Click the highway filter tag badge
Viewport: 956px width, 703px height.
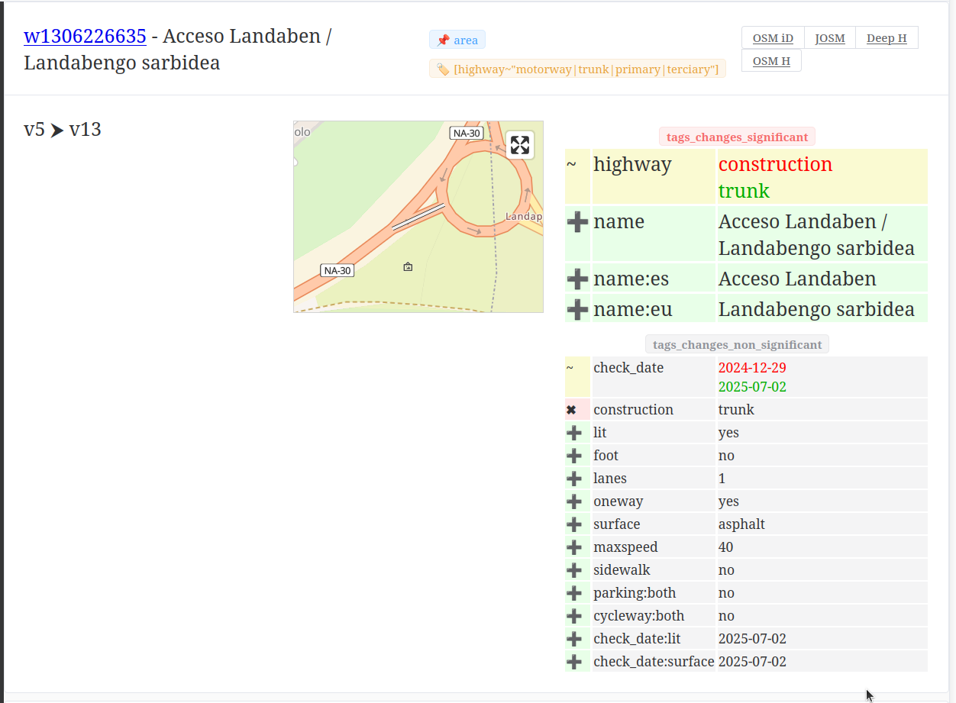click(x=577, y=69)
